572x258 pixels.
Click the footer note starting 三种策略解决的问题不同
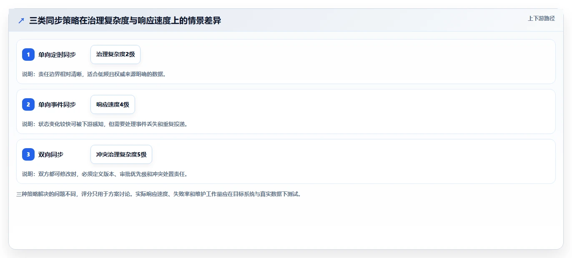coord(158,194)
